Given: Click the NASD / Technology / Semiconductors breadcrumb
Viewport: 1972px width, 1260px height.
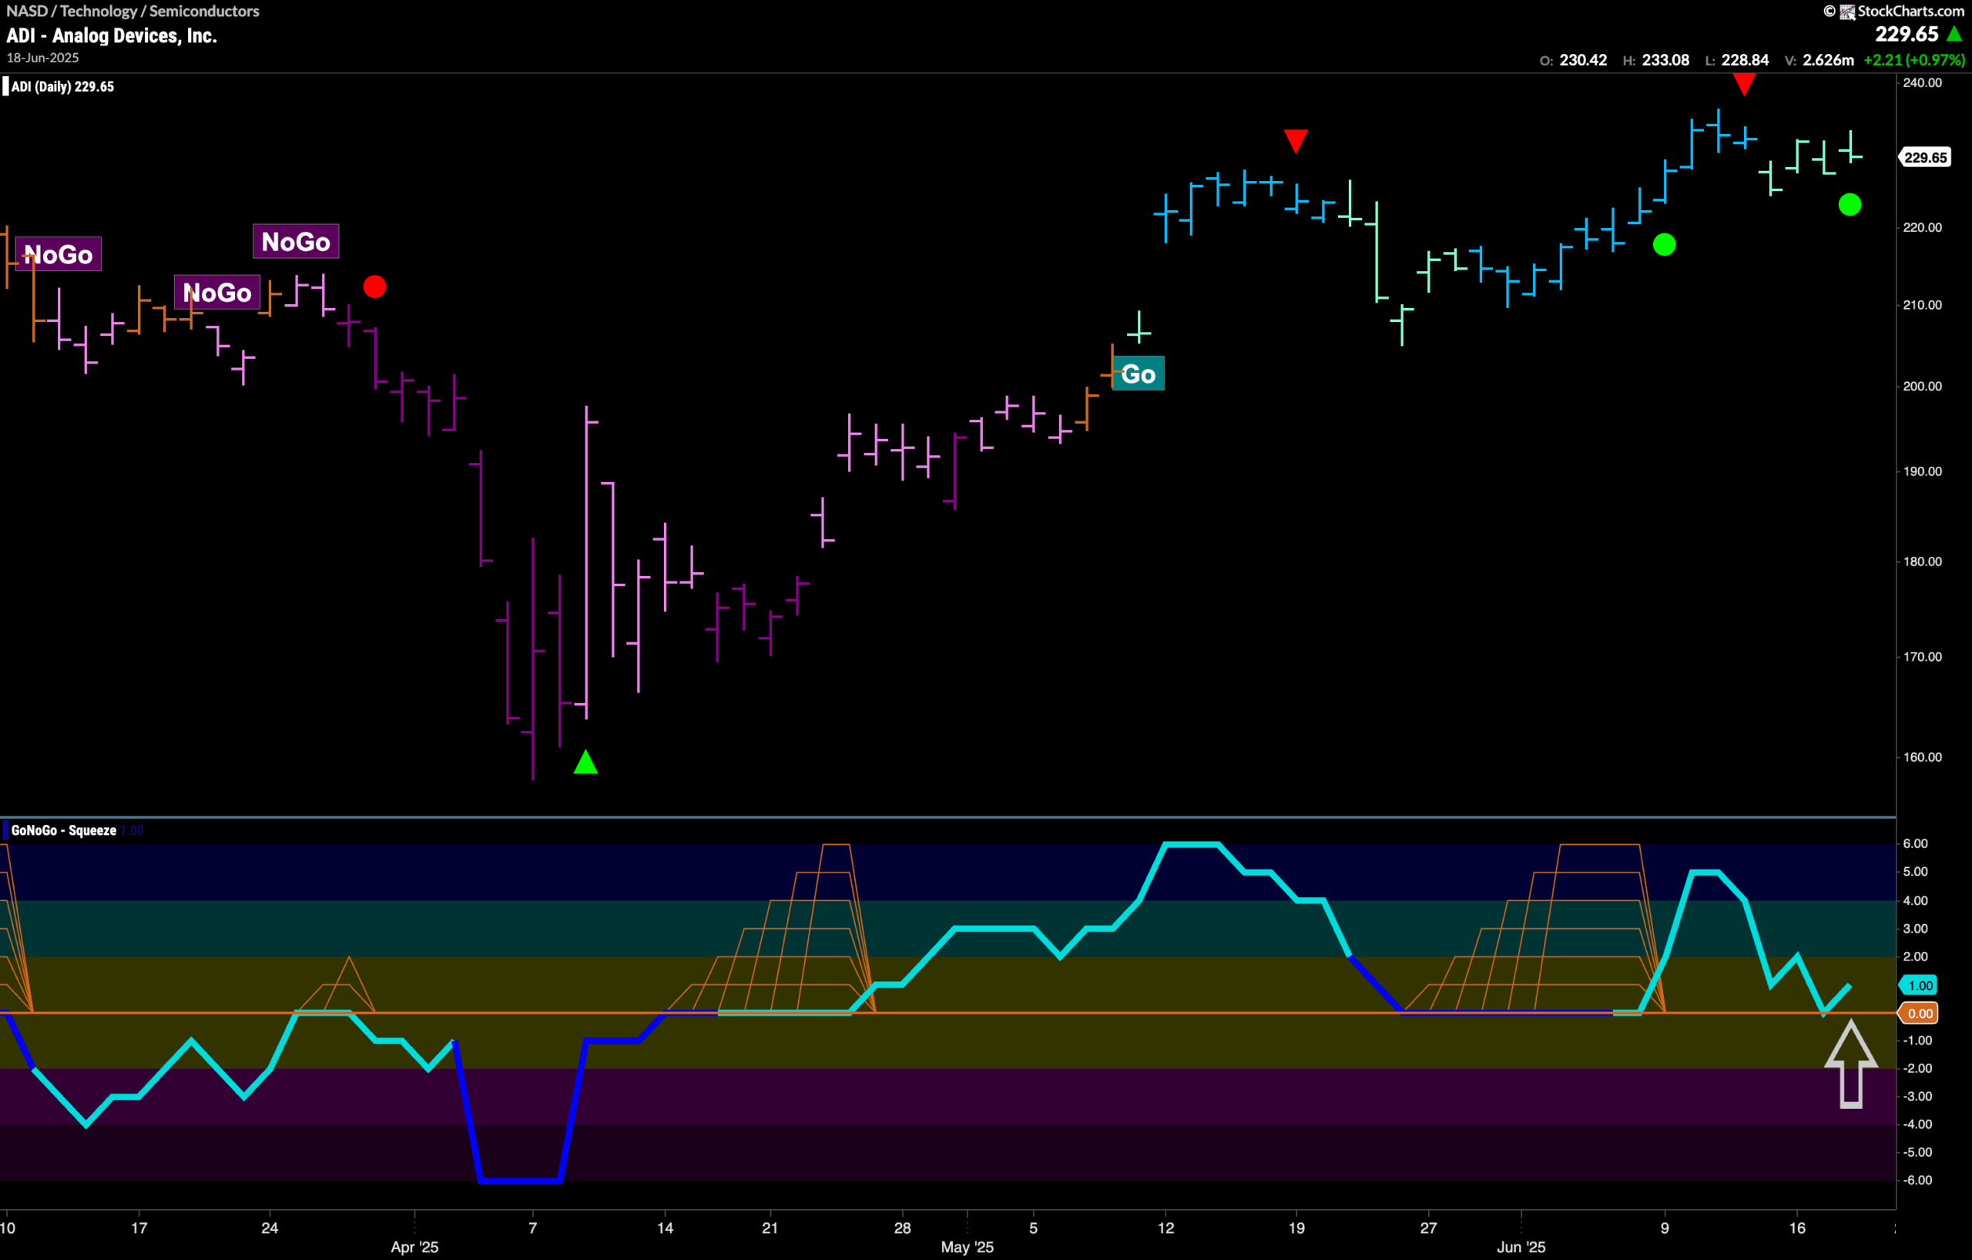Looking at the screenshot, I should [132, 11].
